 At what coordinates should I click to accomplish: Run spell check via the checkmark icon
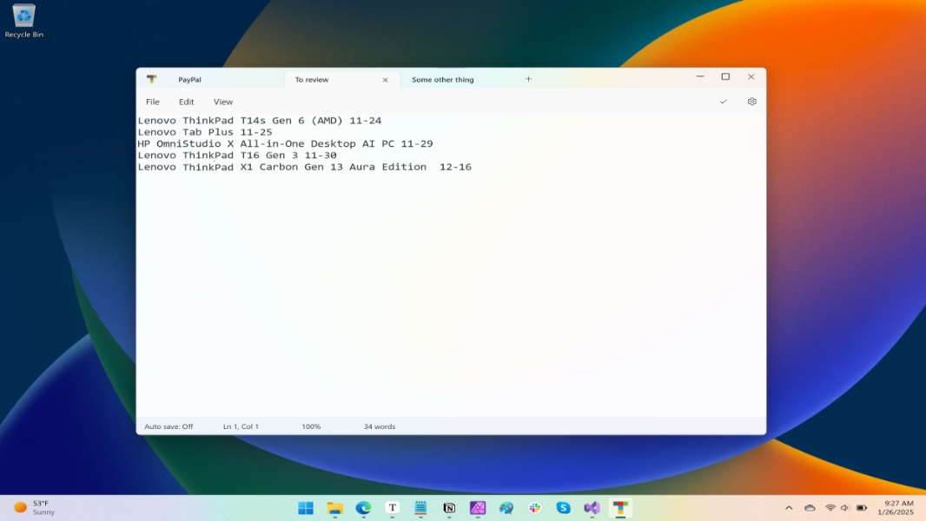tap(724, 102)
